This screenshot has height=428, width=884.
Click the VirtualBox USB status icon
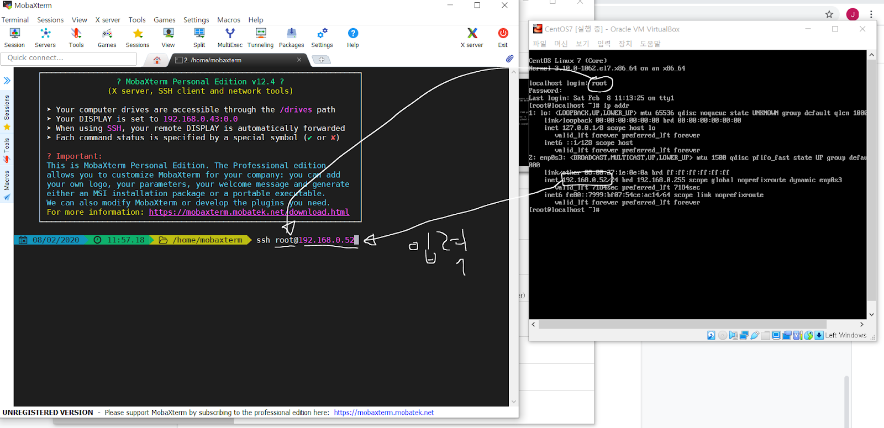(755, 335)
